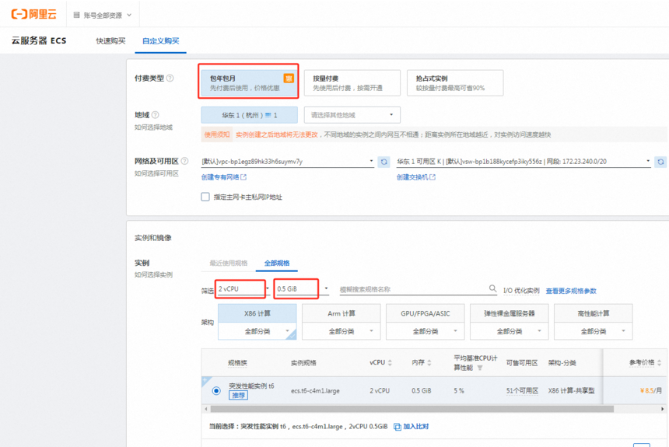
Task: Open the vSwitch availability zone dropdown
Action: (524, 161)
